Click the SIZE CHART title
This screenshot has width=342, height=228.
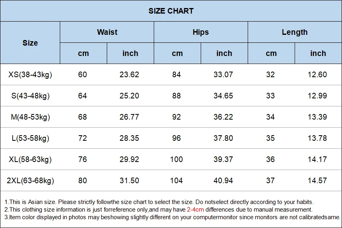(x=171, y=11)
